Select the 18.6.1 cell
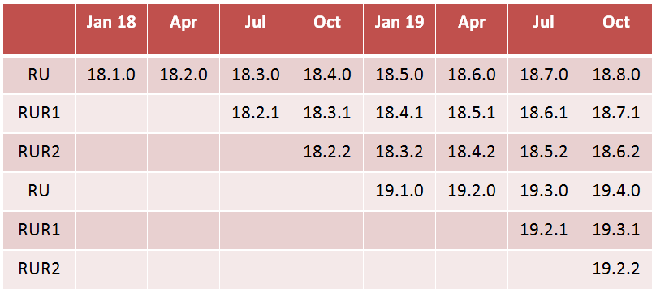Image resolution: width=656 pixels, height=293 pixels. click(x=544, y=114)
